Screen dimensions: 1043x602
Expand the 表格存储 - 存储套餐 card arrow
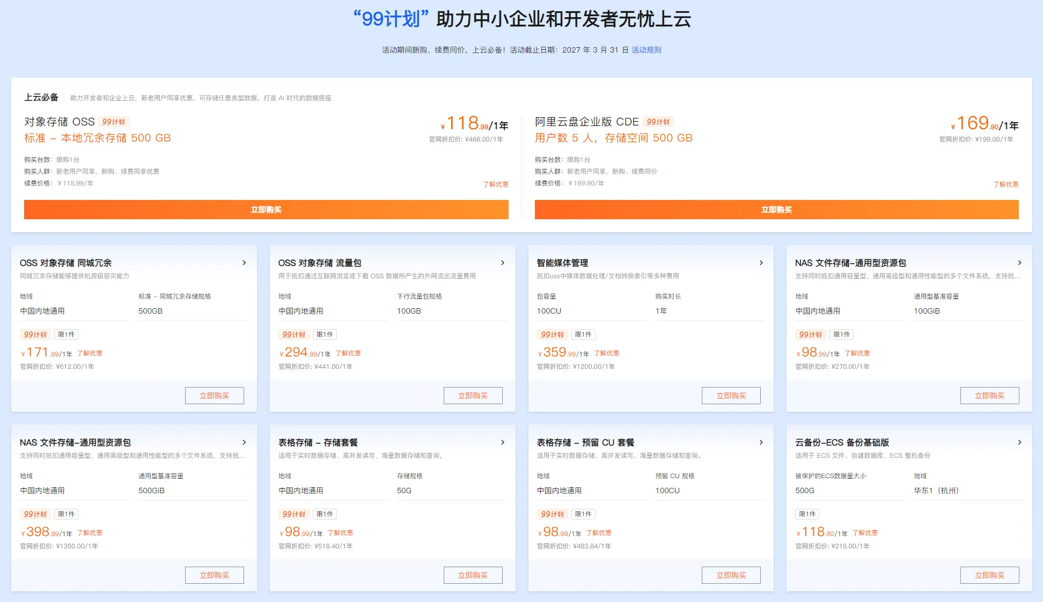[503, 442]
